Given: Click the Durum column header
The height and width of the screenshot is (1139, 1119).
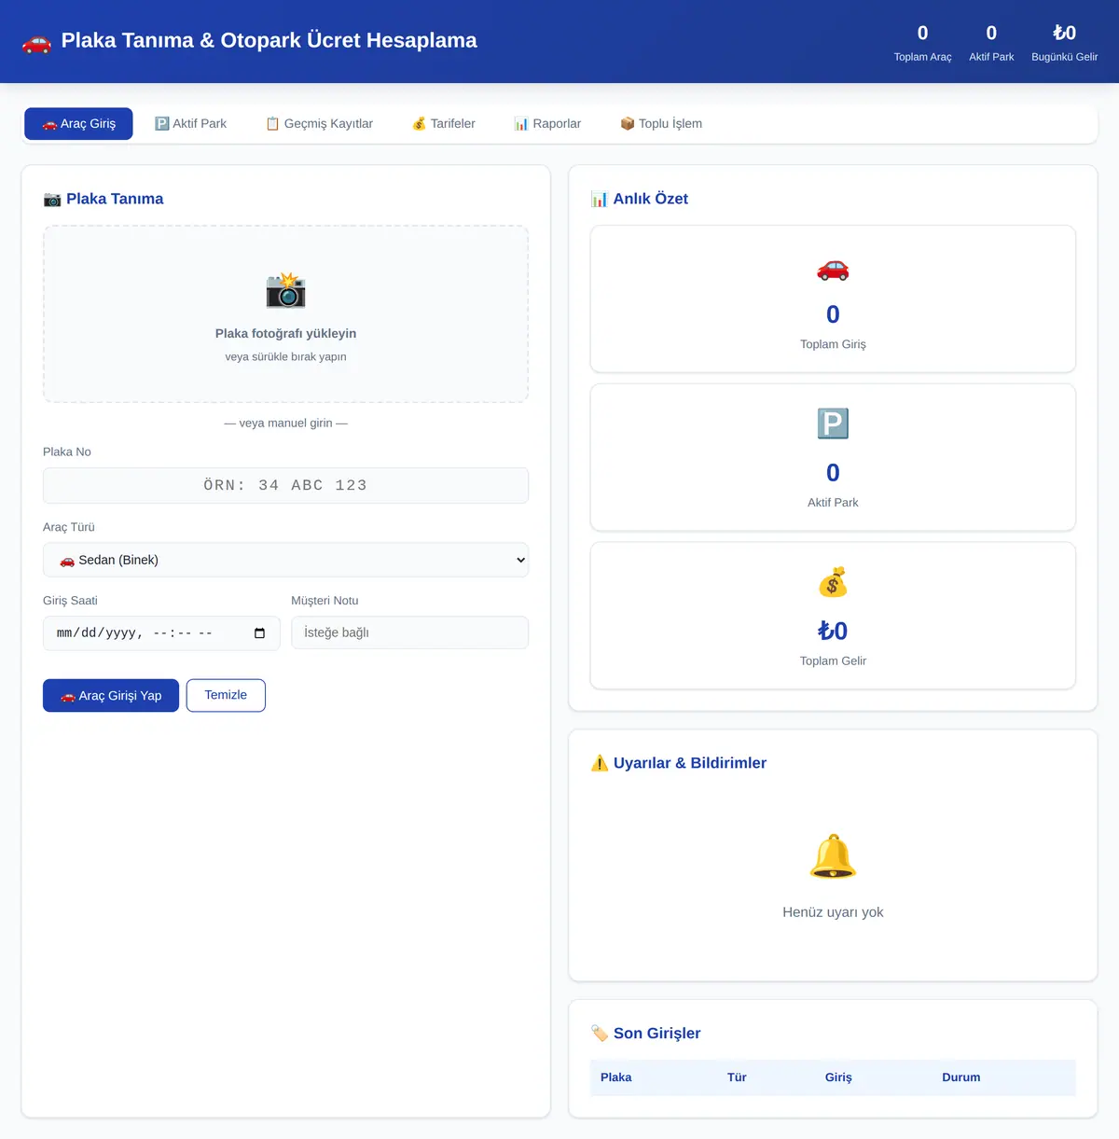Looking at the screenshot, I should pos(960,1077).
